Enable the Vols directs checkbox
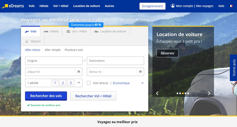This screenshot has height=127, width=237. [x=89, y=83]
